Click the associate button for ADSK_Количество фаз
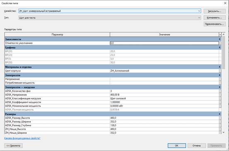Screen dimensions: 229x151 pyautogui.click(x=220, y=91)
